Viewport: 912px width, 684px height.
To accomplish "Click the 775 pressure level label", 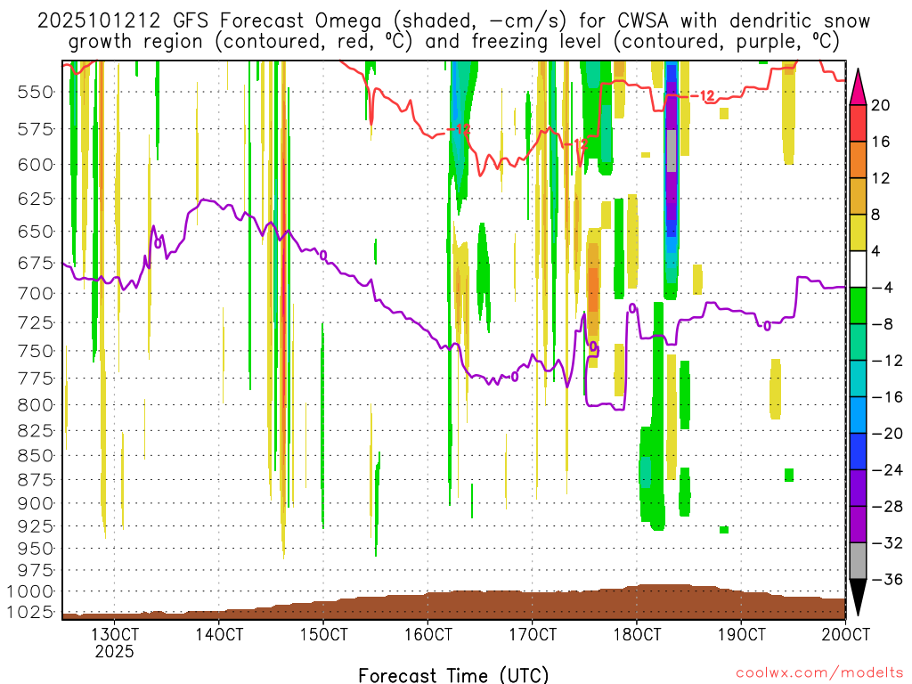I will 36,378.
